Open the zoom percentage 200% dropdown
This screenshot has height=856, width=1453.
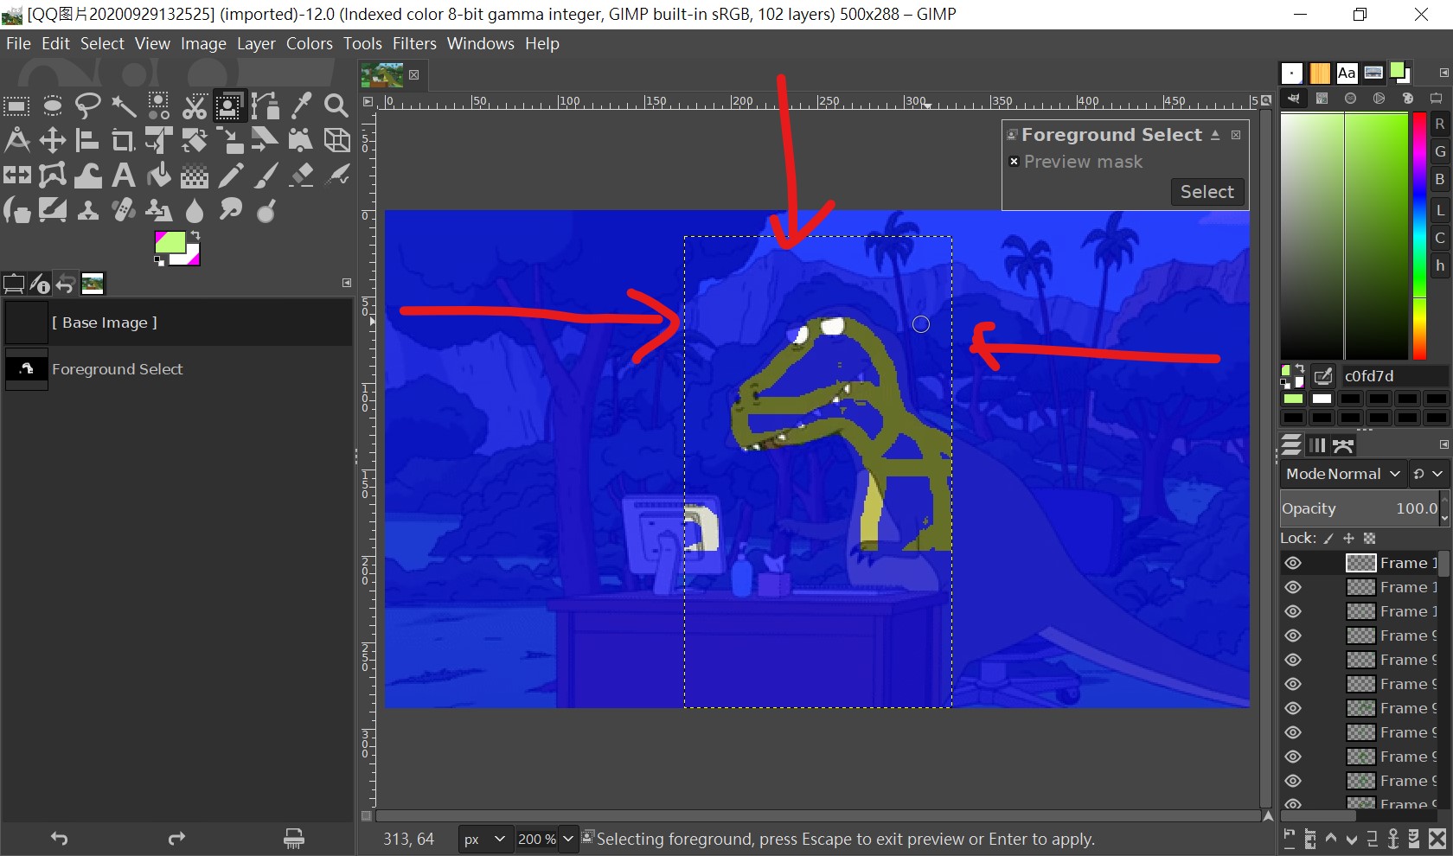coord(567,839)
